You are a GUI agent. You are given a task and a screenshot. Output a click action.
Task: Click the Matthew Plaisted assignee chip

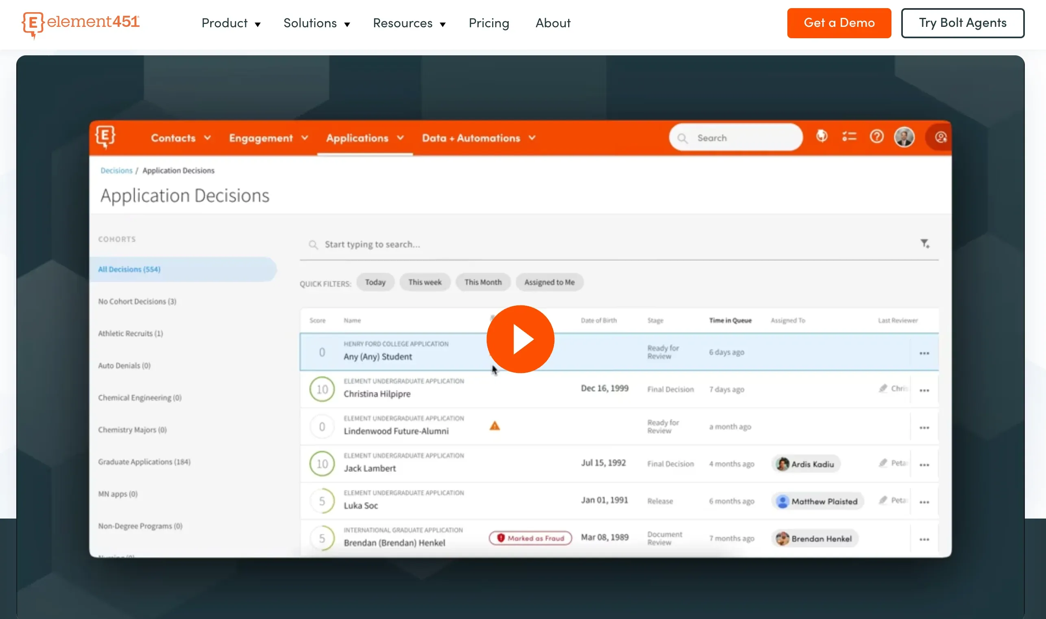817,501
